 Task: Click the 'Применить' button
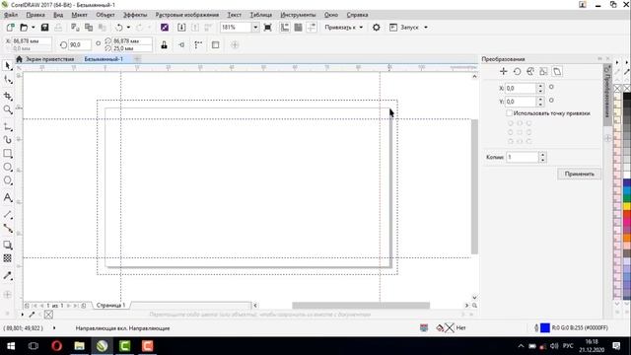click(x=579, y=174)
